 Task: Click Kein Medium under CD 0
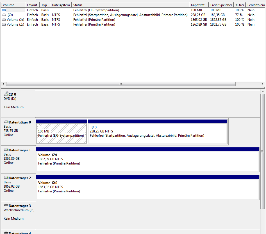coord(13,107)
